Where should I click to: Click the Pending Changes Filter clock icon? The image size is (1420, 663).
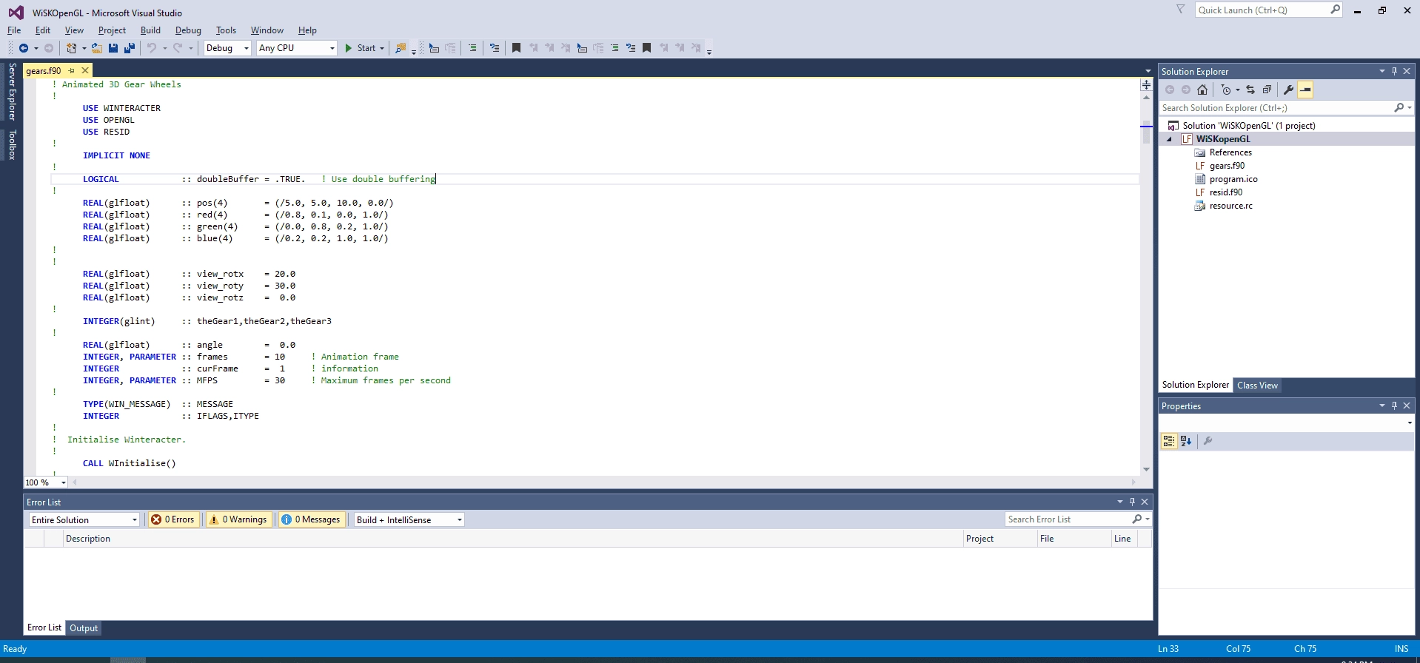pyautogui.click(x=1226, y=90)
